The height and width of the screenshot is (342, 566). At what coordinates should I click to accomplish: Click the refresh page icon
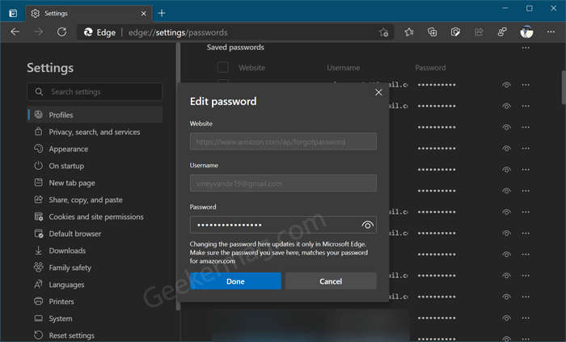61,32
